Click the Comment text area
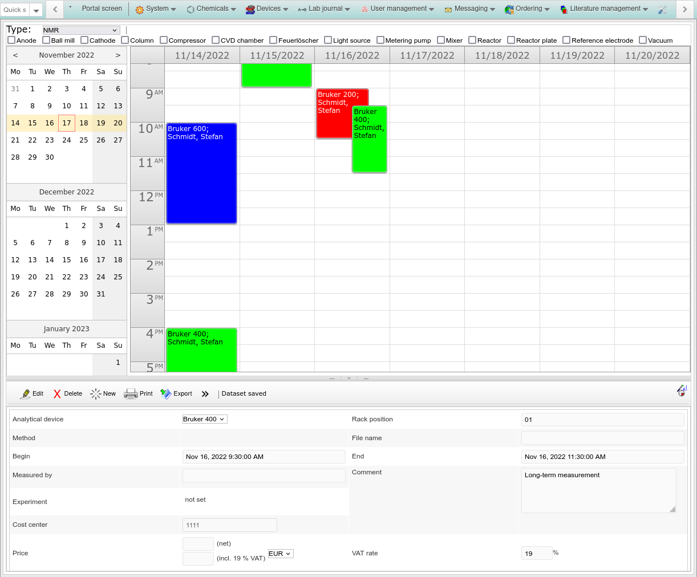Screen dimensions: 697x577 click(598, 490)
